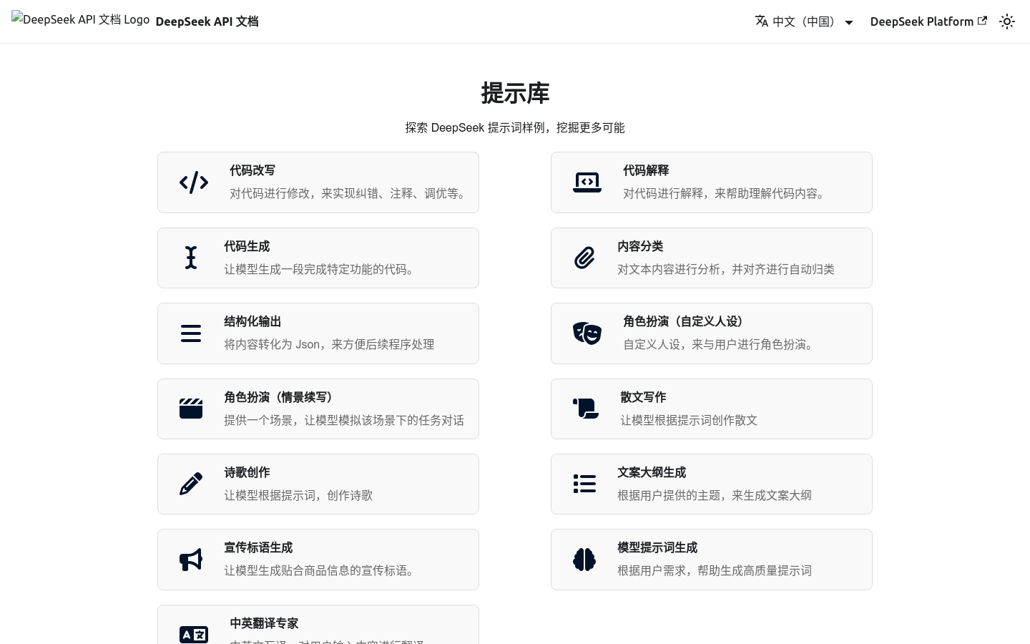The height and width of the screenshot is (644, 1030).
Task: Click the paperclip icon for 内容分类
Action: pos(584,258)
